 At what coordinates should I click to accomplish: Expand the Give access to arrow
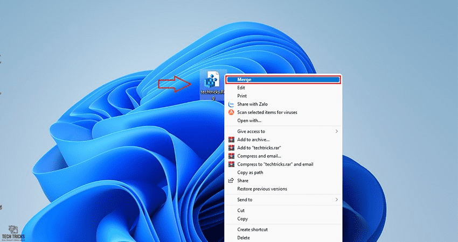tap(336, 132)
